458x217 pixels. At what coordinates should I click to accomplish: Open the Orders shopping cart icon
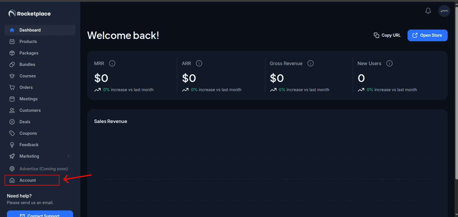tap(12, 87)
